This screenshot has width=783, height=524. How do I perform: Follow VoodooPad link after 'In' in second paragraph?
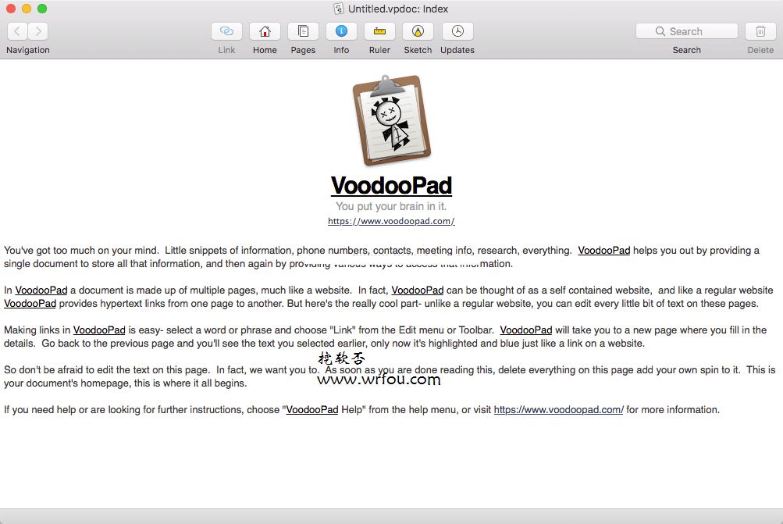(x=41, y=291)
